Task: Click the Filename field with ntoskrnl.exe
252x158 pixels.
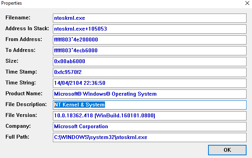Action: tap(150, 18)
